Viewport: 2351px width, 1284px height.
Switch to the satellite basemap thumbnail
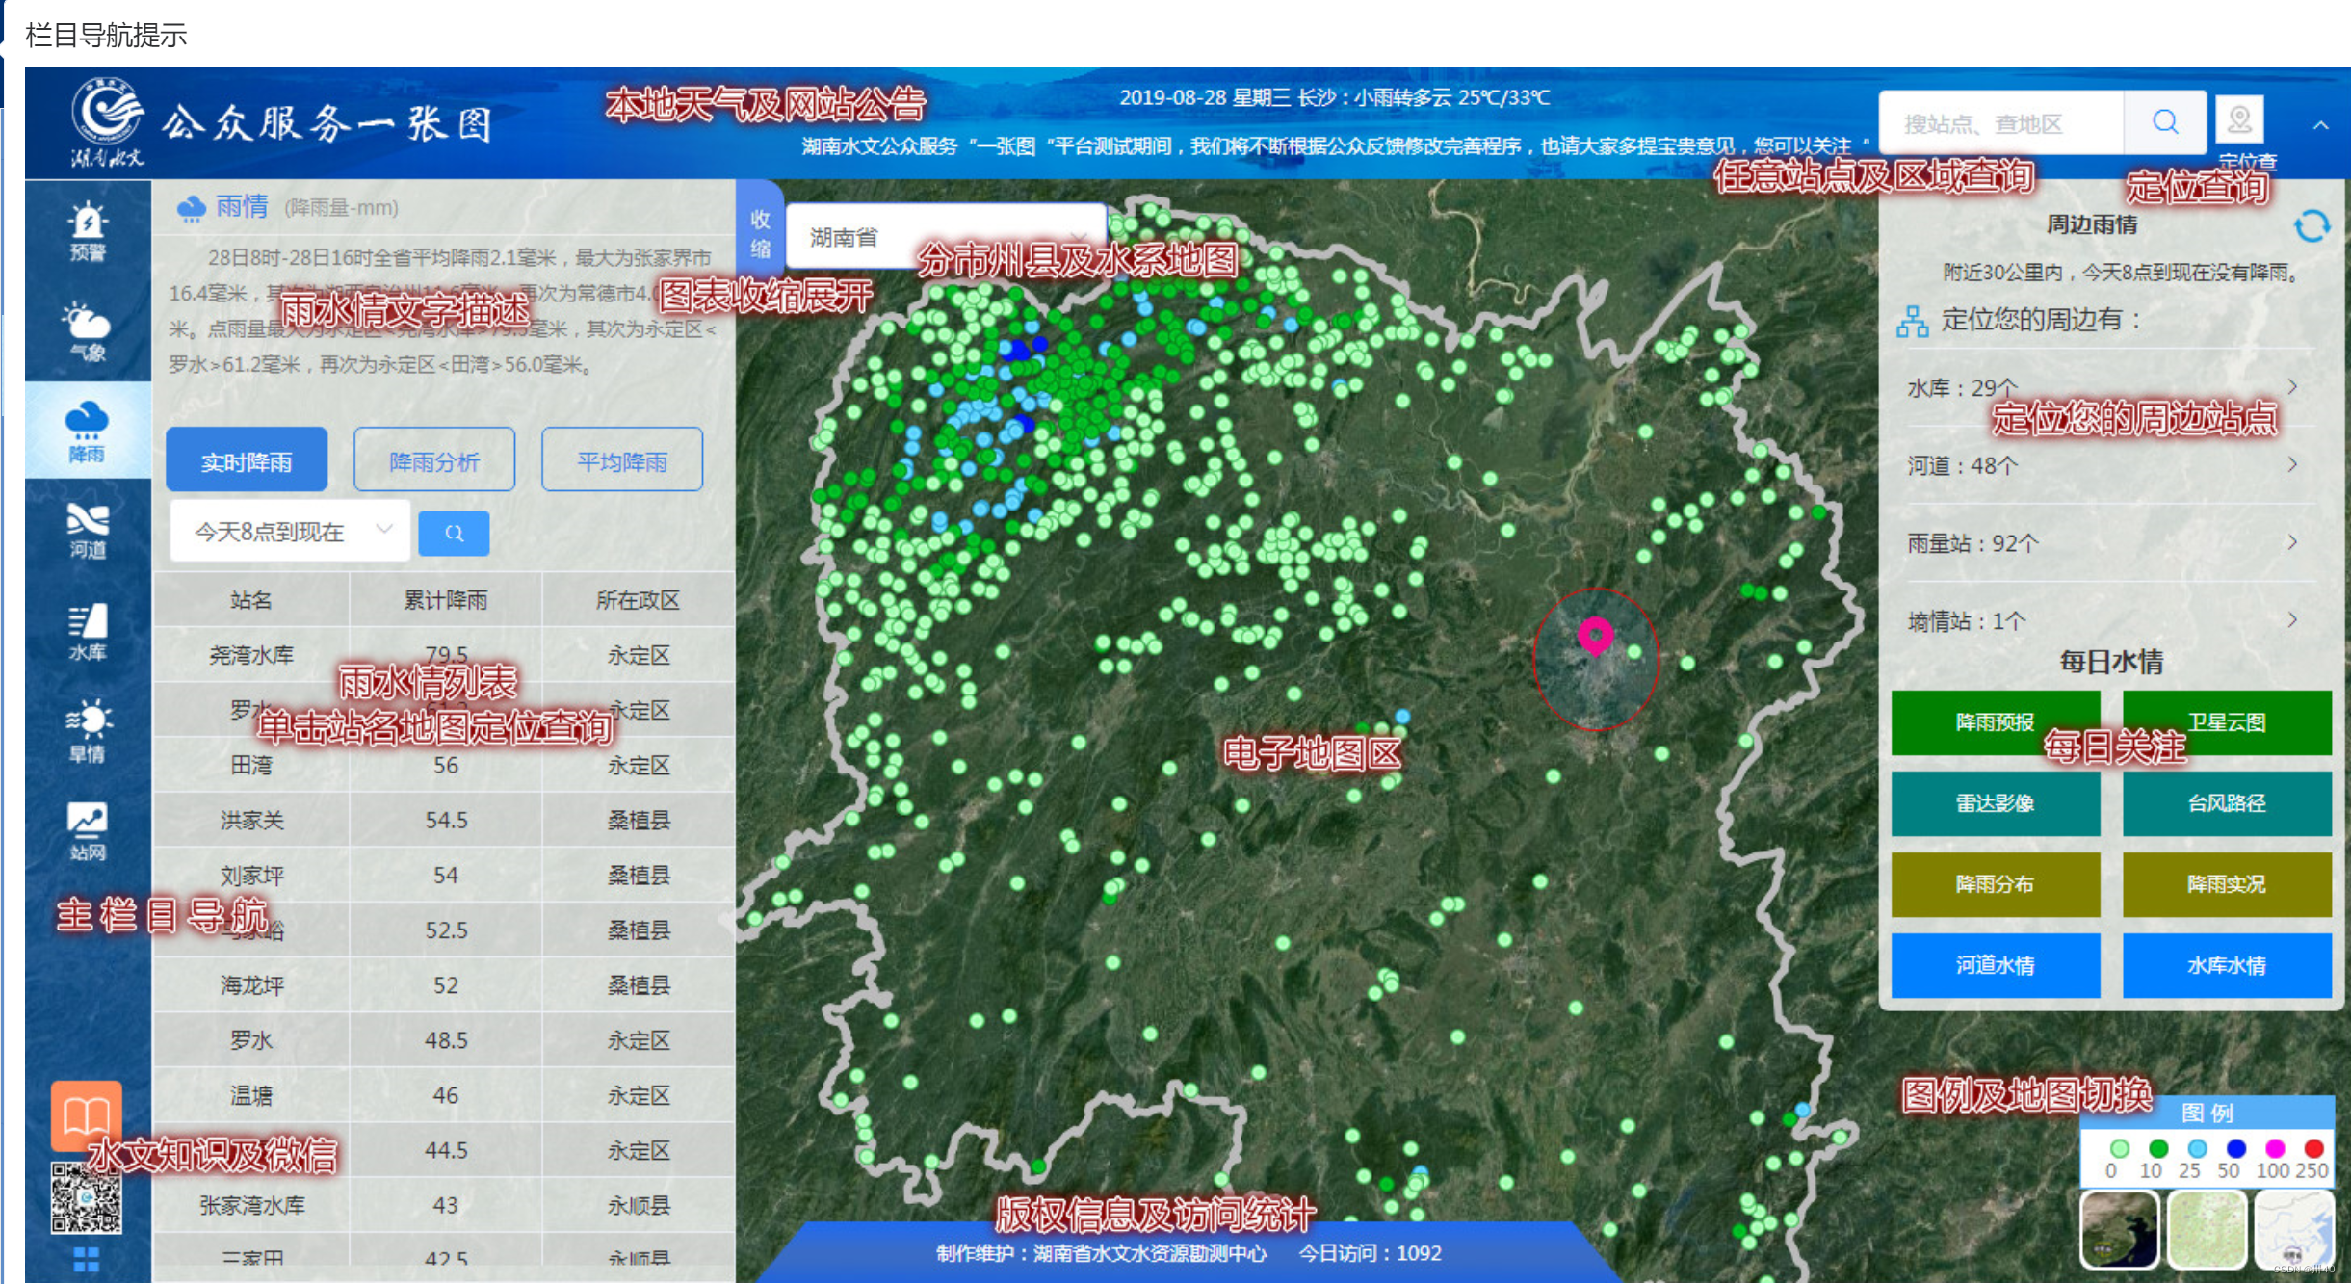tap(2119, 1228)
